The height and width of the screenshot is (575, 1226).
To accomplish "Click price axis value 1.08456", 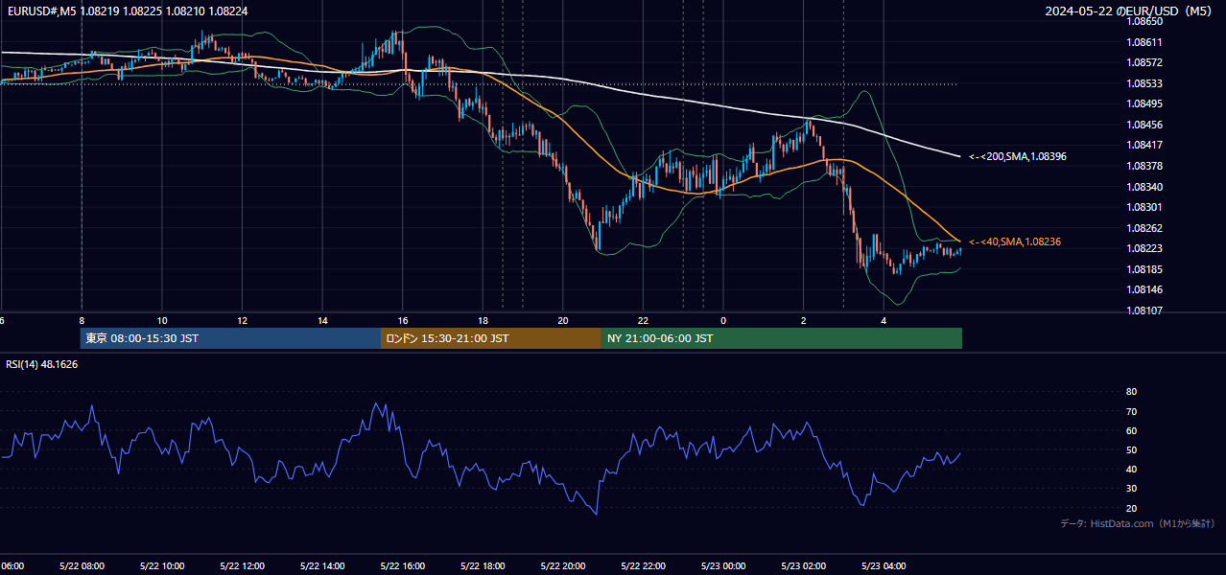I will 1144,125.
